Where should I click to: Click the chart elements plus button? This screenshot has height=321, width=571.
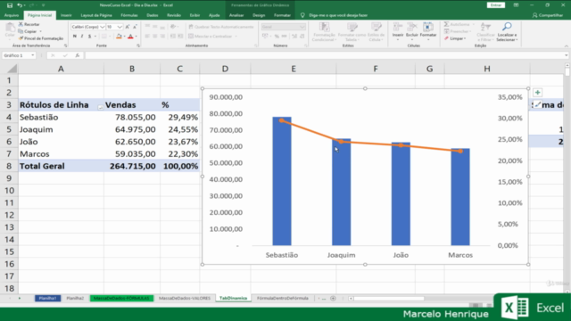537,93
